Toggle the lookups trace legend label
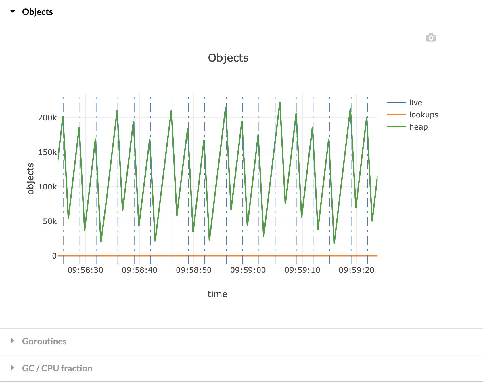The height and width of the screenshot is (383, 483). 423,115
